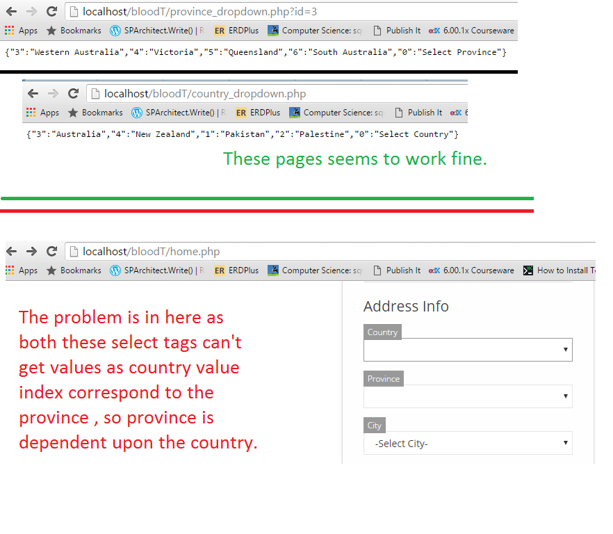Click the country JSON output text
Viewport: 613px width, 534px height.
click(x=243, y=134)
